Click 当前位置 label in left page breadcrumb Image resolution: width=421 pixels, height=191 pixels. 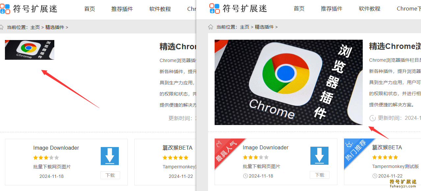point(17,27)
